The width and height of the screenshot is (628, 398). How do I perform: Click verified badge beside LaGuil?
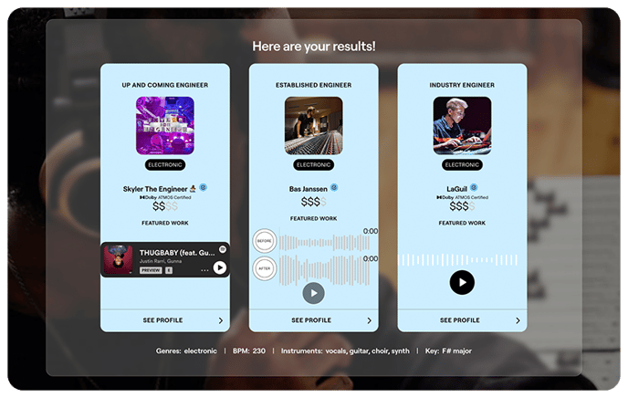474,187
